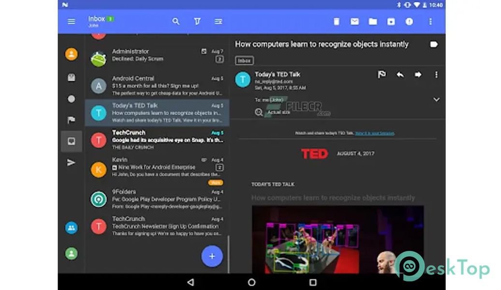Tap the orange category tag on Kevin email
501x290 pixels.
[x=216, y=183]
